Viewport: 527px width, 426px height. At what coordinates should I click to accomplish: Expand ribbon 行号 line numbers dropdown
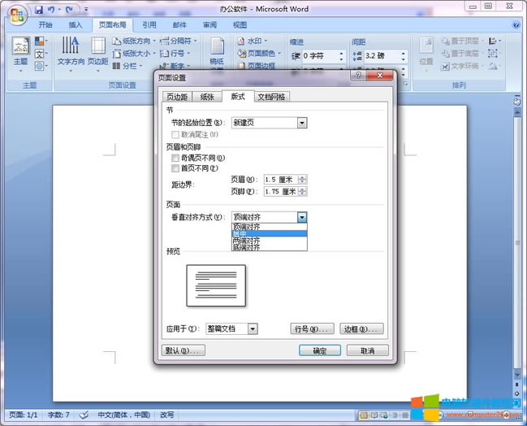click(x=188, y=54)
